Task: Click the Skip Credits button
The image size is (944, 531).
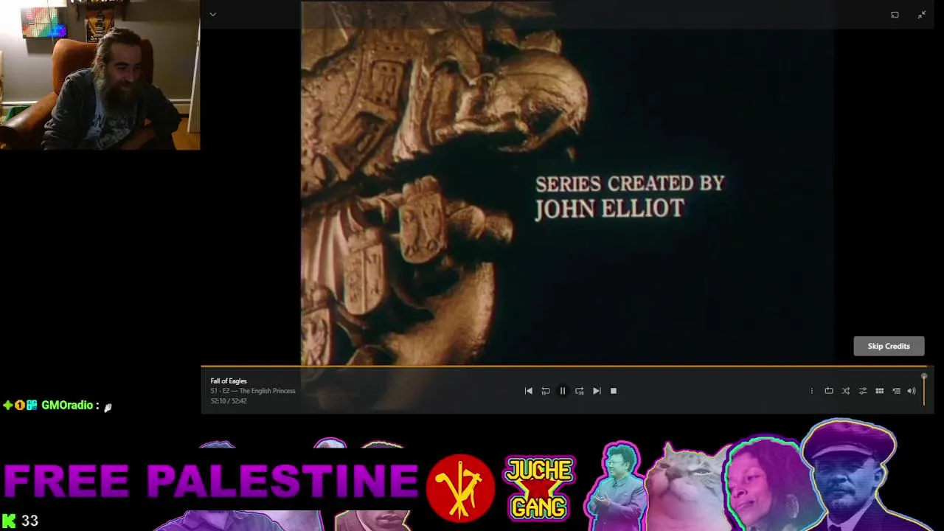Action: 889,346
